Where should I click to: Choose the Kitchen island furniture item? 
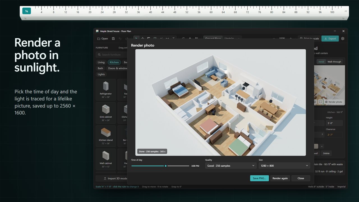[x=106, y=136]
